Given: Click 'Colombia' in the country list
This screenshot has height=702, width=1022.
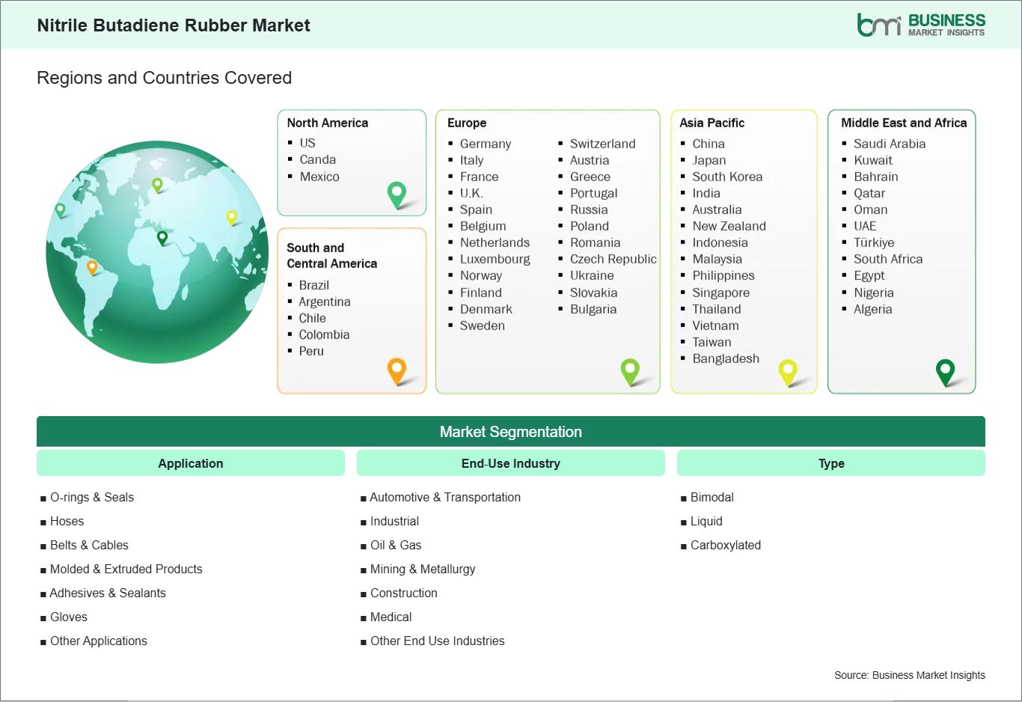Looking at the screenshot, I should pyautogui.click(x=324, y=335).
